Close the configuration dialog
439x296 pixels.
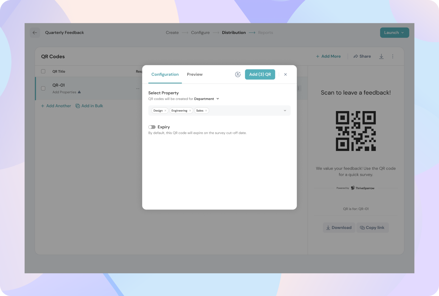285,74
